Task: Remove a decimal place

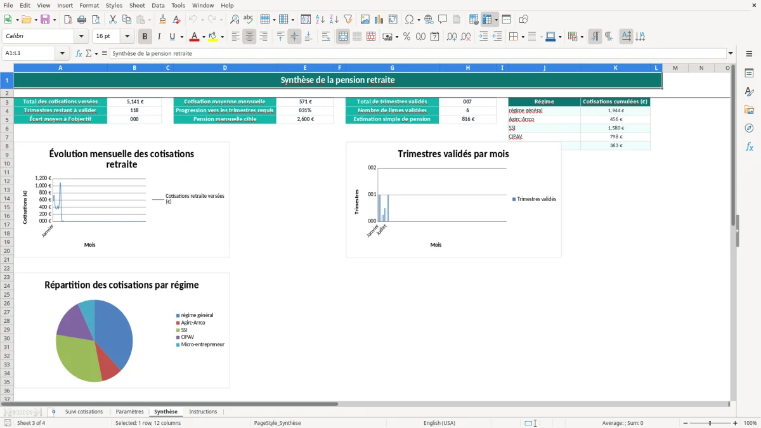Action: (466, 37)
